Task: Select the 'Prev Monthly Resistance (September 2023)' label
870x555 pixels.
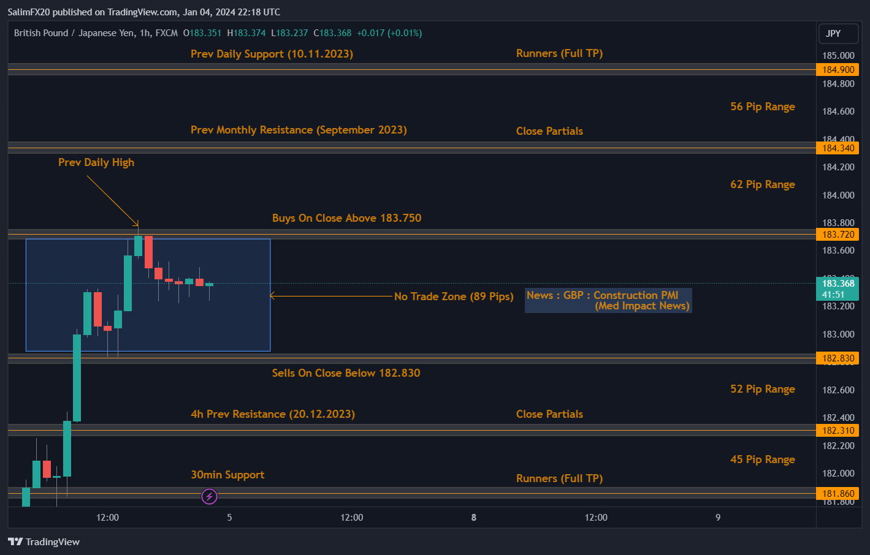Action: (299, 130)
